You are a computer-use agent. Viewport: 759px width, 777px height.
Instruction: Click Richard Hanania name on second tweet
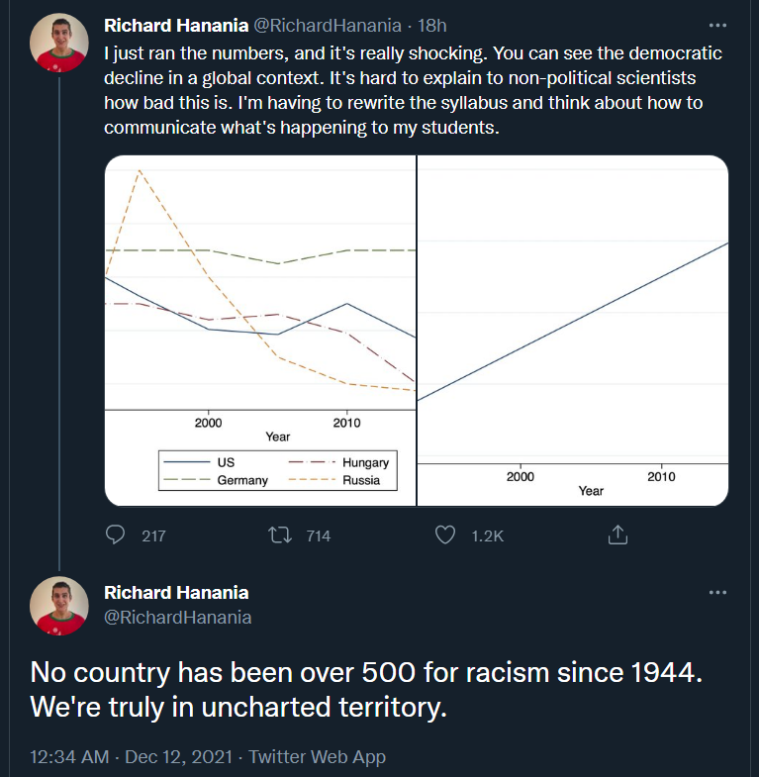[x=176, y=593]
